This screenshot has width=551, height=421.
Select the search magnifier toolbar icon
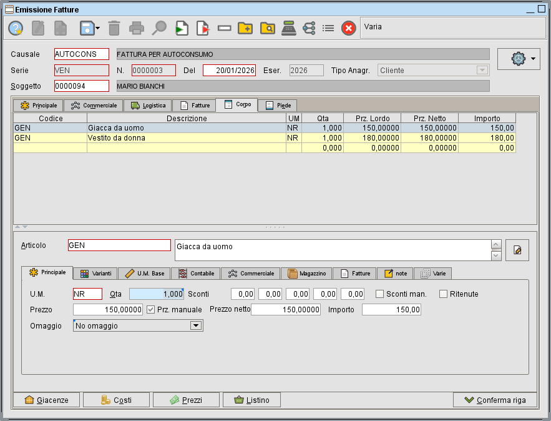[158, 28]
